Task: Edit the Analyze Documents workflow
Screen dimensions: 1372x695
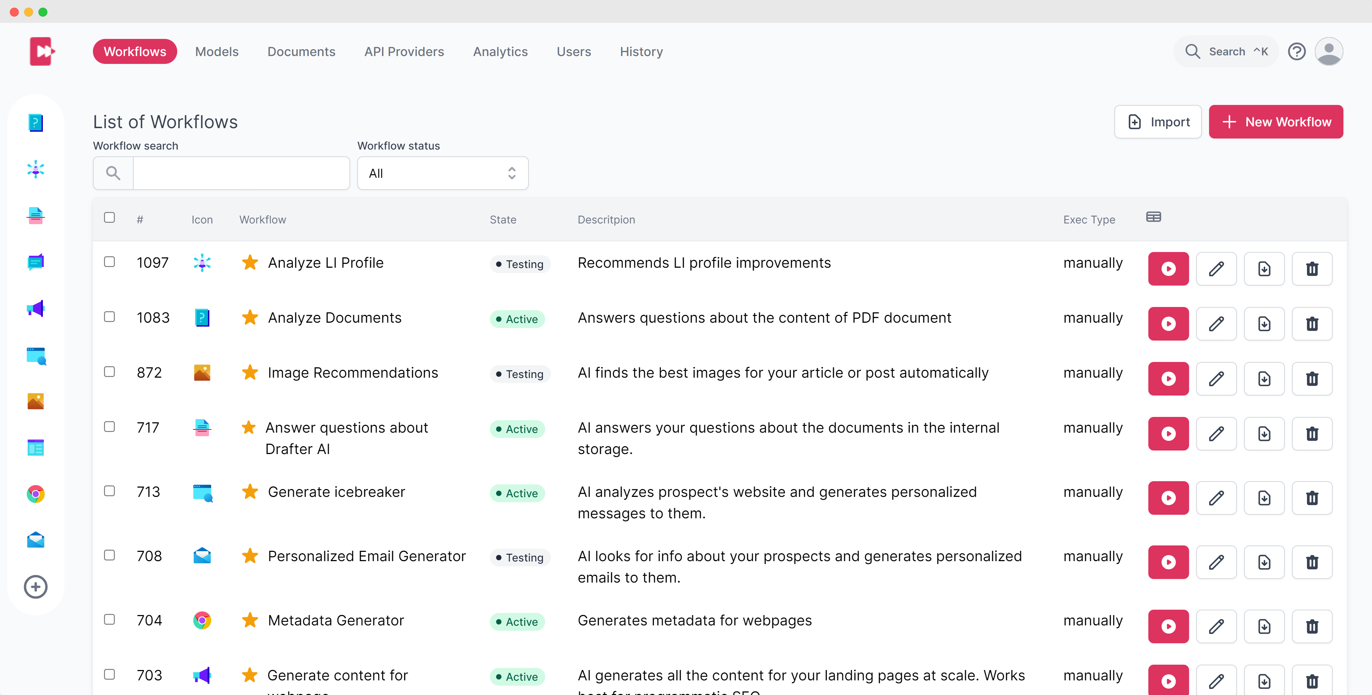Action: tap(1216, 323)
